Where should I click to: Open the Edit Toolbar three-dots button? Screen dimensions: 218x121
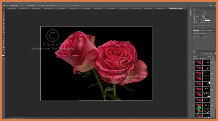coord(3,52)
